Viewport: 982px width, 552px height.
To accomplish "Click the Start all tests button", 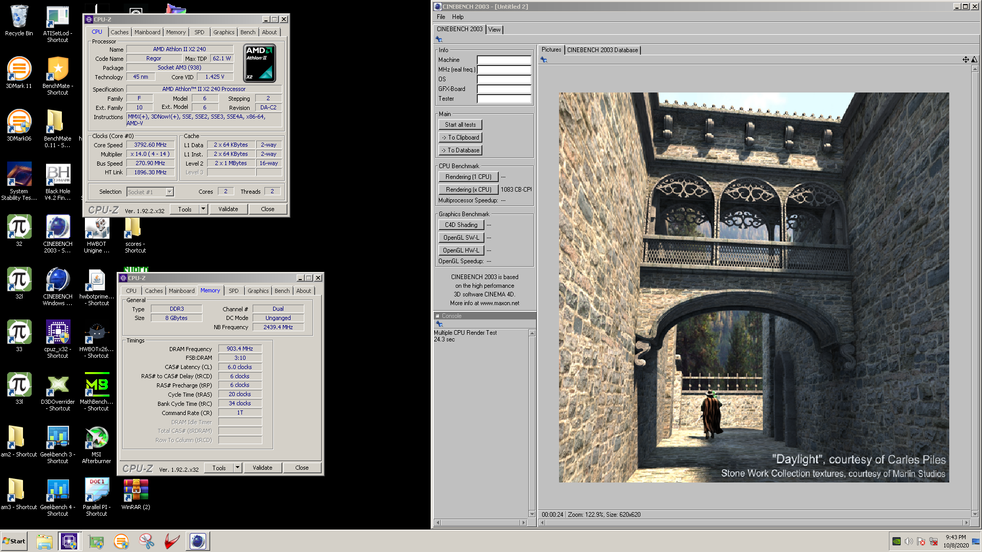I will pos(460,125).
